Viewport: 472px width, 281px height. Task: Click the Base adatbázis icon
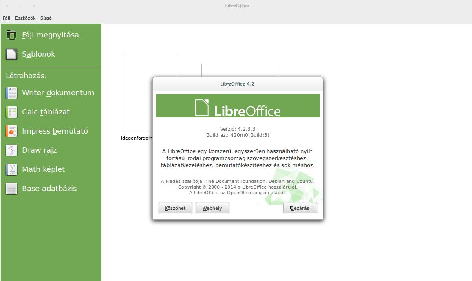11,189
